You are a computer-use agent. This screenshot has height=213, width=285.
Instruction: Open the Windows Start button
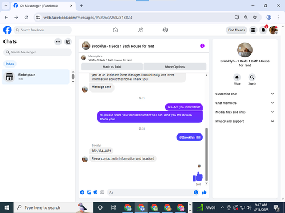pyautogui.click(x=7, y=207)
